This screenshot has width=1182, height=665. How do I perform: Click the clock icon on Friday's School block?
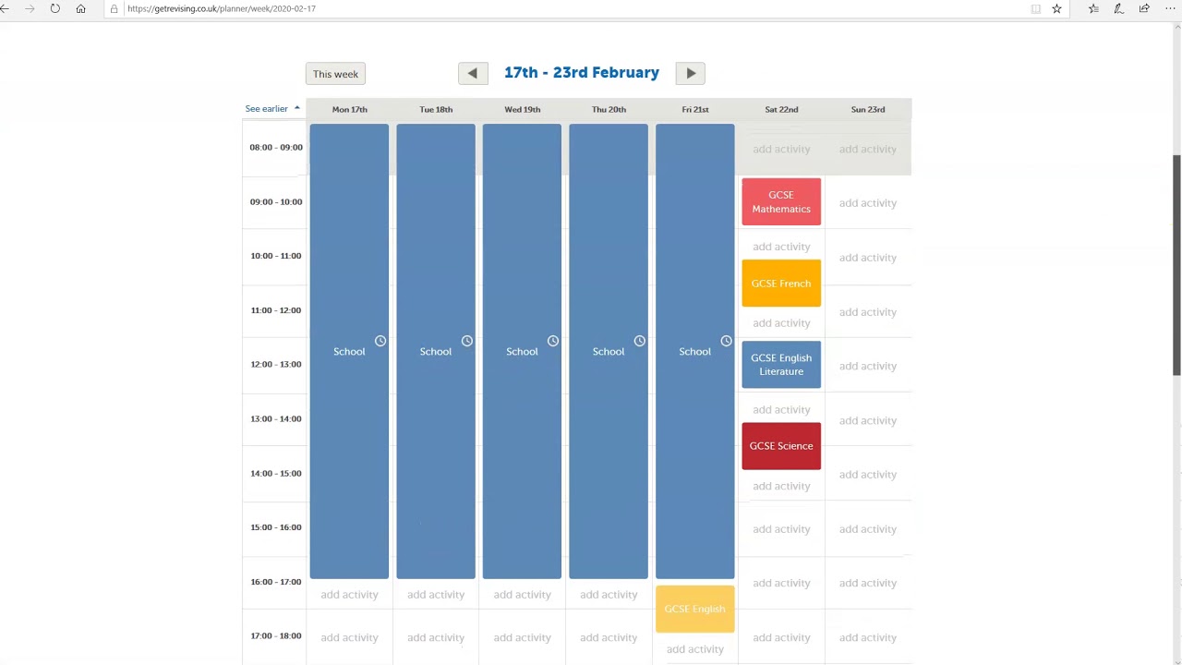[726, 341]
